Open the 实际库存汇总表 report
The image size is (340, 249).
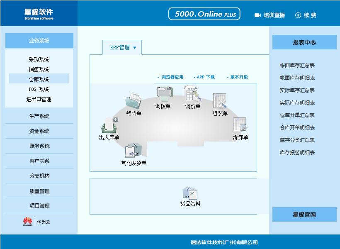[x=297, y=90]
